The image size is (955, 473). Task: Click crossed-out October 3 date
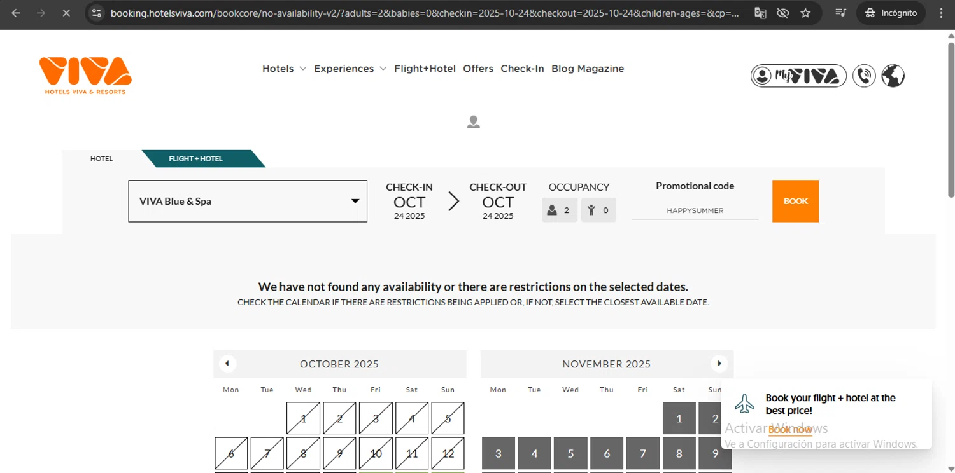point(376,418)
